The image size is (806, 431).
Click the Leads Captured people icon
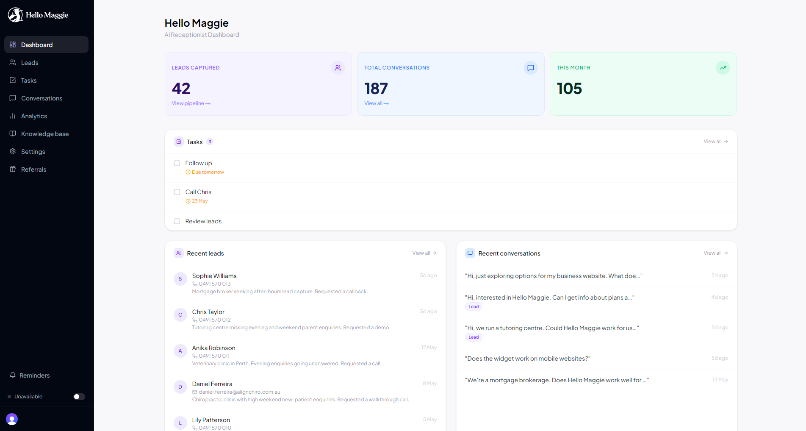click(x=338, y=68)
